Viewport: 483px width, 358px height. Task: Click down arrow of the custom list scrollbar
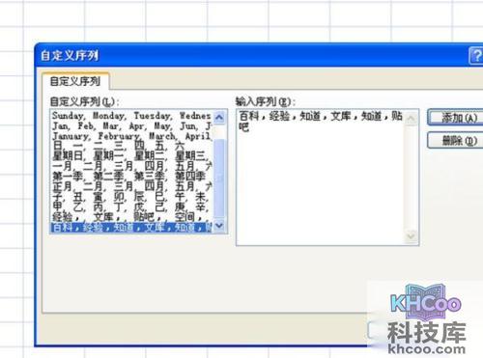click(219, 225)
